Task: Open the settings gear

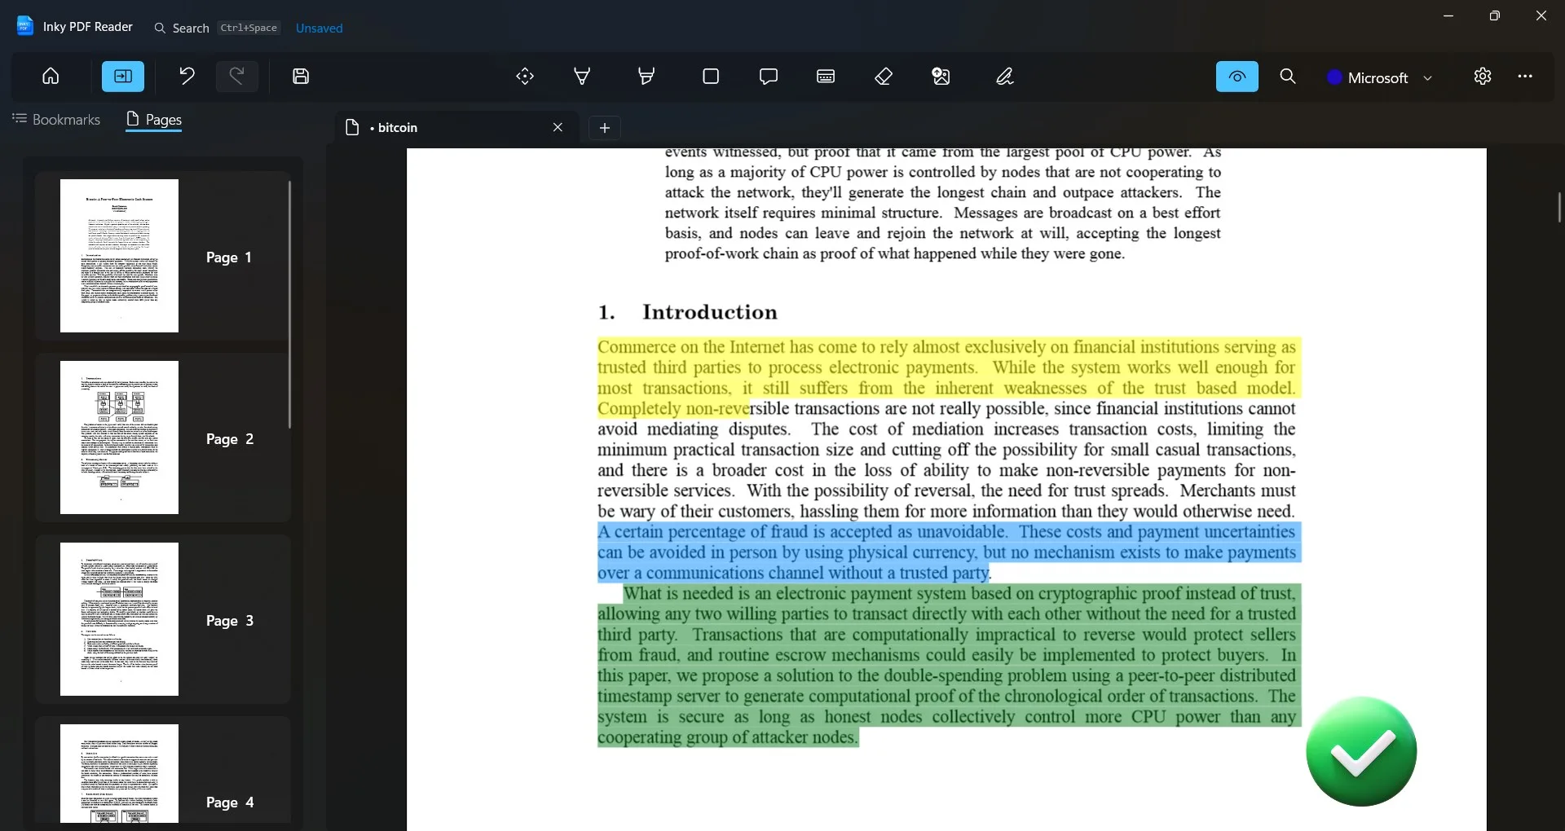Action: point(1483,77)
